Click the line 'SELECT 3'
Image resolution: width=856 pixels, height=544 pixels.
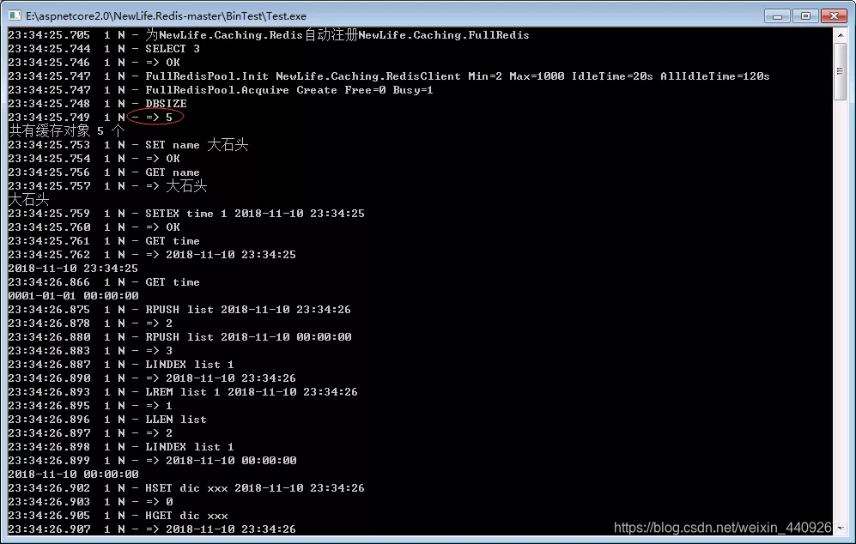coord(104,49)
